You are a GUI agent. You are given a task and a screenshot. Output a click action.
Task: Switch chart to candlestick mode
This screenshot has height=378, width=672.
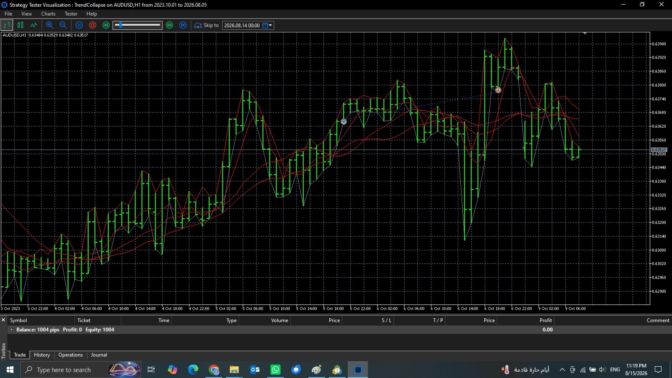pos(20,25)
